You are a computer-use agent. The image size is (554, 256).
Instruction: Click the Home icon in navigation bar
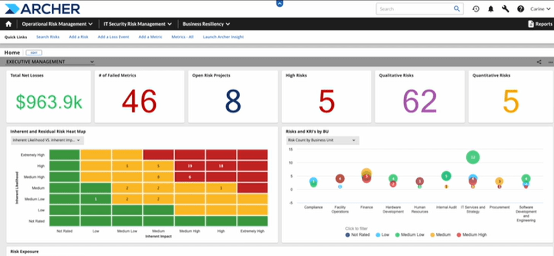[x=9, y=24]
